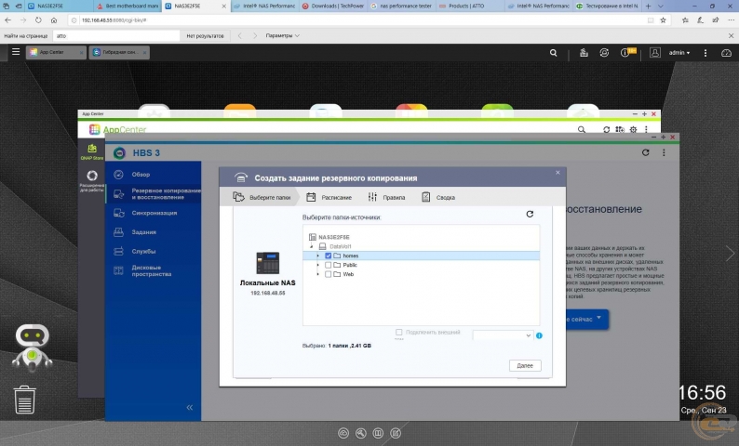Image resolution: width=739 pixels, height=446 pixels.
Task: Open HBS 3 three-dot options menu
Action: (664, 152)
